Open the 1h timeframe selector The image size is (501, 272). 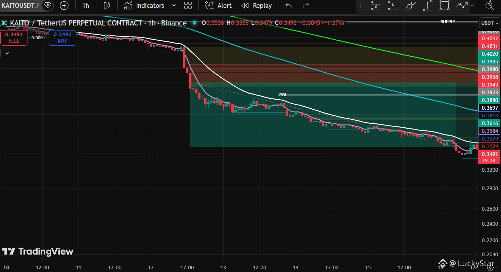86,5
